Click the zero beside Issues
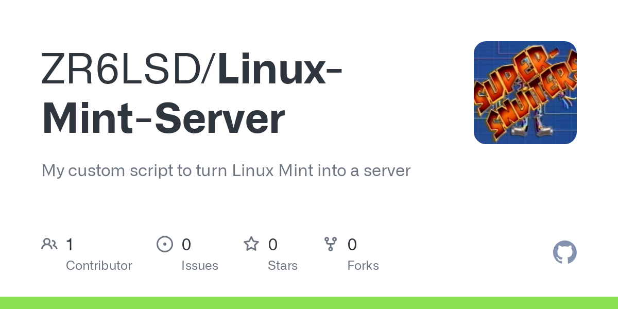Viewport: 618px width, 309px height. (x=186, y=244)
